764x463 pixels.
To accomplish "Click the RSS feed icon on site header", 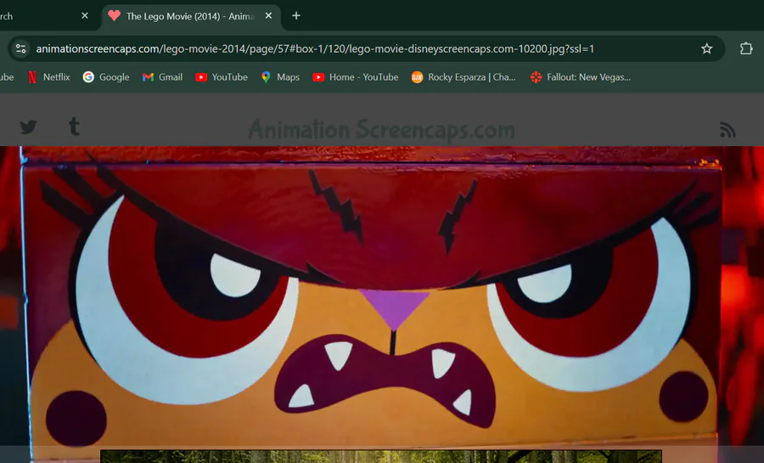I will pos(727,130).
